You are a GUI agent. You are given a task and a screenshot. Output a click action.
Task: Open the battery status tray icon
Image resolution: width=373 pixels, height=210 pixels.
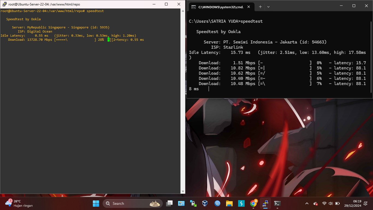338,203
